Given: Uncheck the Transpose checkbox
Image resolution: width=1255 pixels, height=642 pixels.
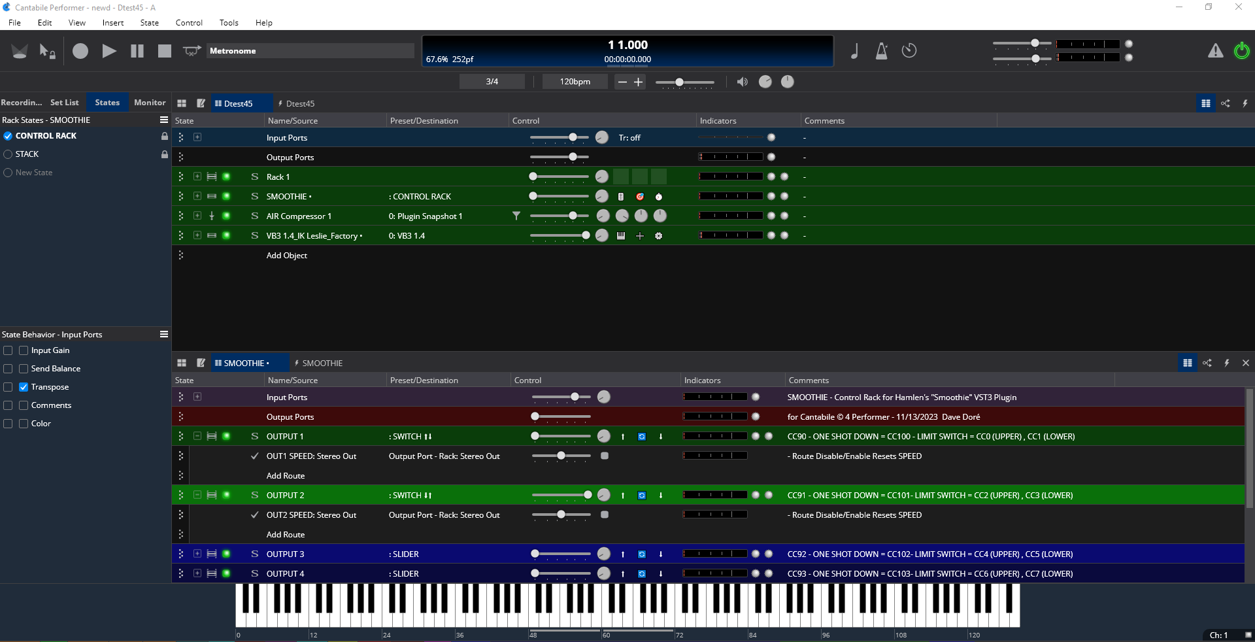Looking at the screenshot, I should (24, 387).
